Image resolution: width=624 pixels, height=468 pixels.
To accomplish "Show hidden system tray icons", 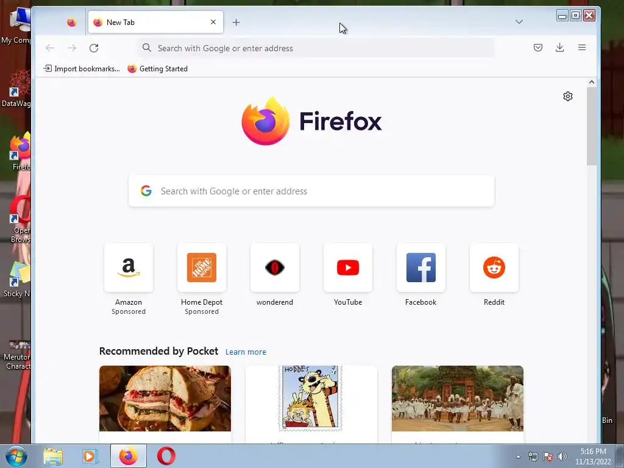I will tap(518, 456).
